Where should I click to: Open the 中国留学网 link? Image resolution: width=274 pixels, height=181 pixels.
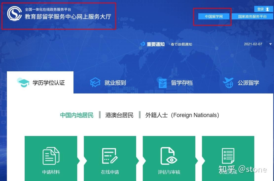coord(214,17)
